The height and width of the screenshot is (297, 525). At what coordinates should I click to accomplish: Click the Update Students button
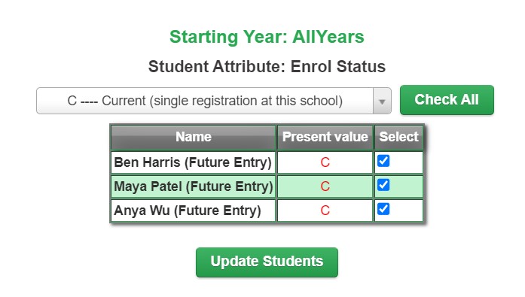point(267,262)
